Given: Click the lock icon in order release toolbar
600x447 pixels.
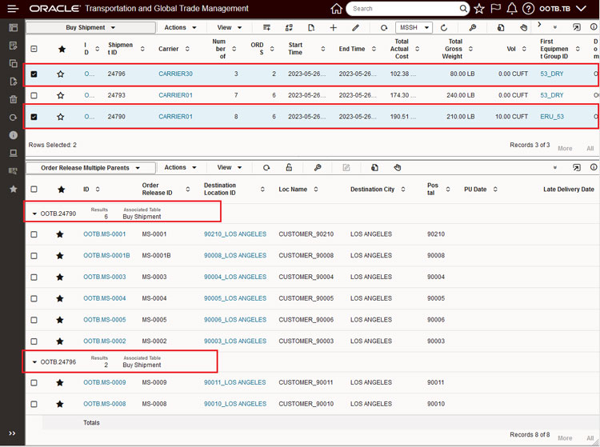Looking at the screenshot, I should 289,168.
